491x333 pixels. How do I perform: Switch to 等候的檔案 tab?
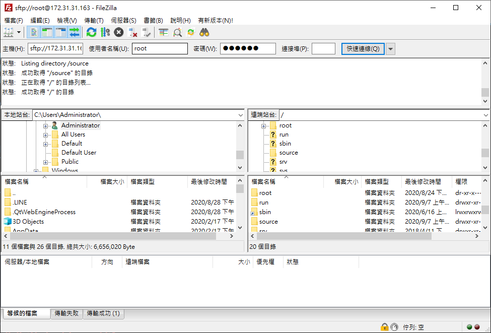27,313
